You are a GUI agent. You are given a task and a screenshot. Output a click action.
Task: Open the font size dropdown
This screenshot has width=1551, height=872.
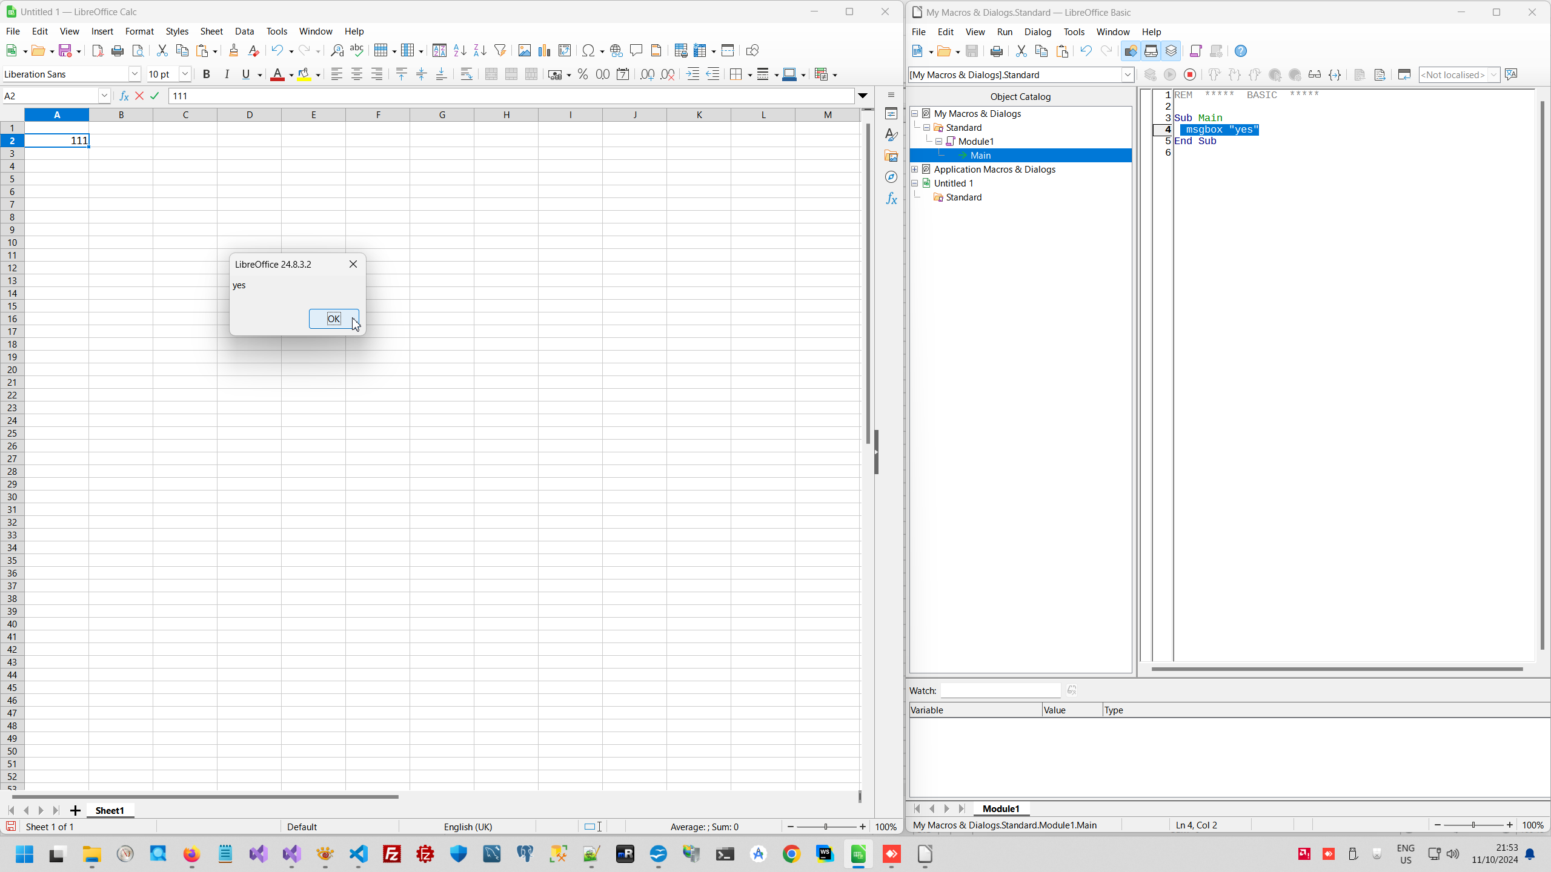tap(185, 74)
